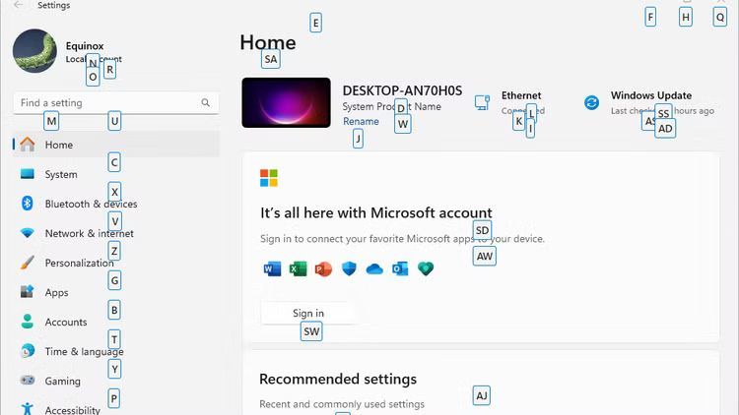
Task: Click the Word app icon
Action: click(272, 268)
